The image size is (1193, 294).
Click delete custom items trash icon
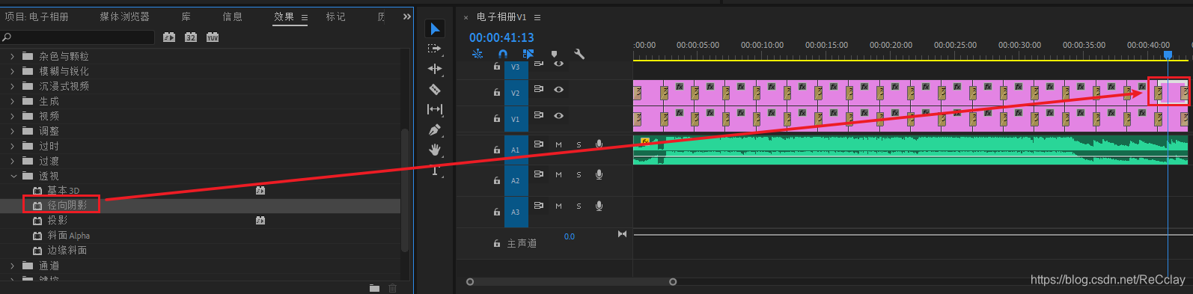point(392,288)
